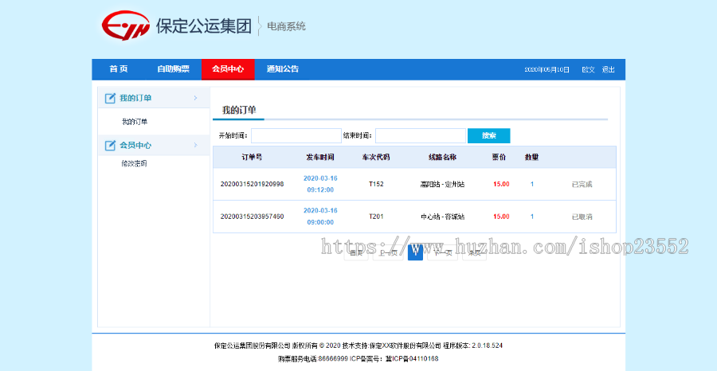Expand the 我的订单 sidebar chevron
This screenshot has width=717, height=371.
click(x=195, y=98)
